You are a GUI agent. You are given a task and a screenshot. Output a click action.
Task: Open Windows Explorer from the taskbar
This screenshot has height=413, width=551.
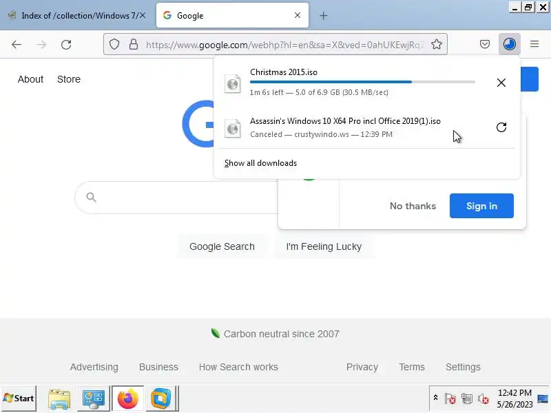click(59, 399)
